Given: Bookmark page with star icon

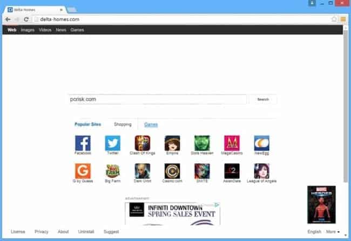Looking at the screenshot, I should coord(334,19).
